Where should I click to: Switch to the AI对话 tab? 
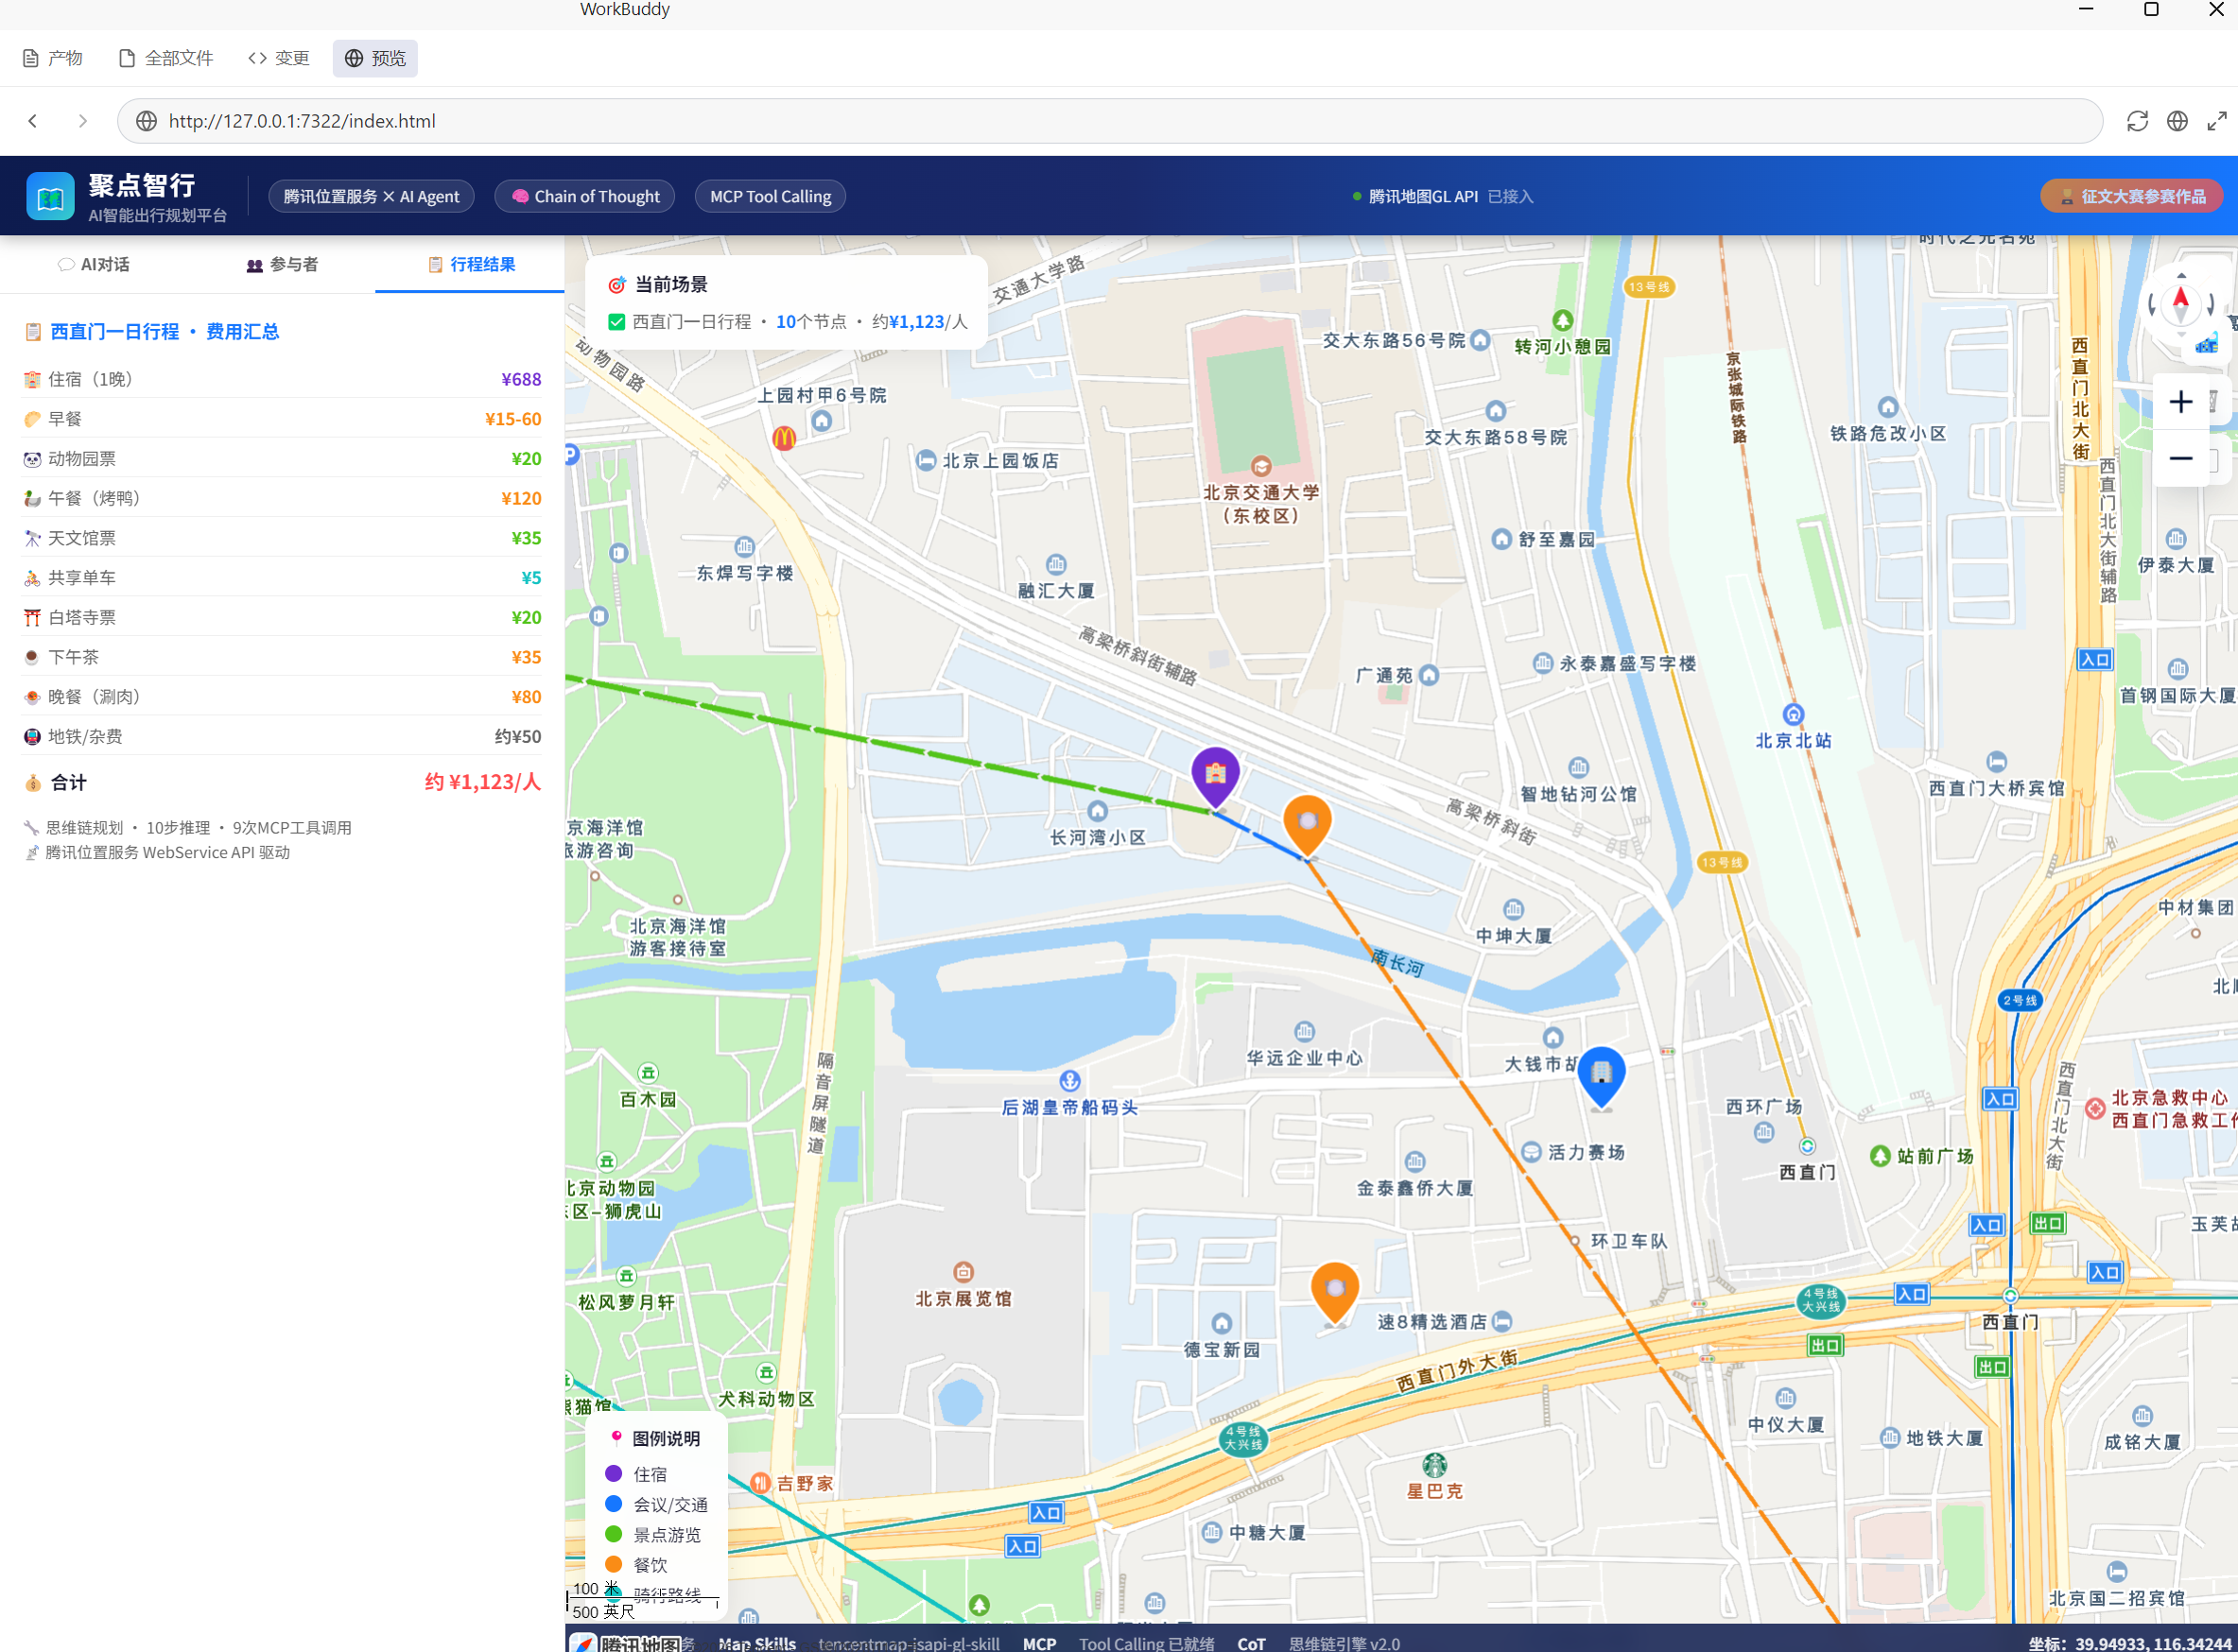point(94,265)
